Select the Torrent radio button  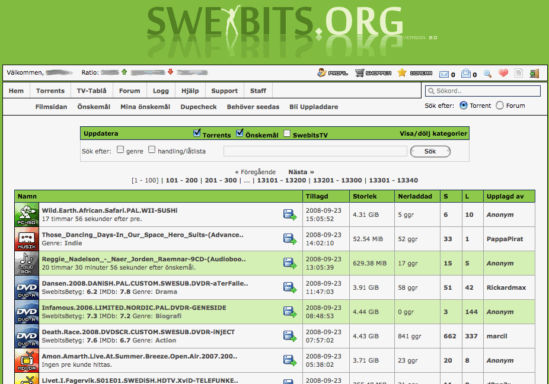pyautogui.click(x=463, y=105)
